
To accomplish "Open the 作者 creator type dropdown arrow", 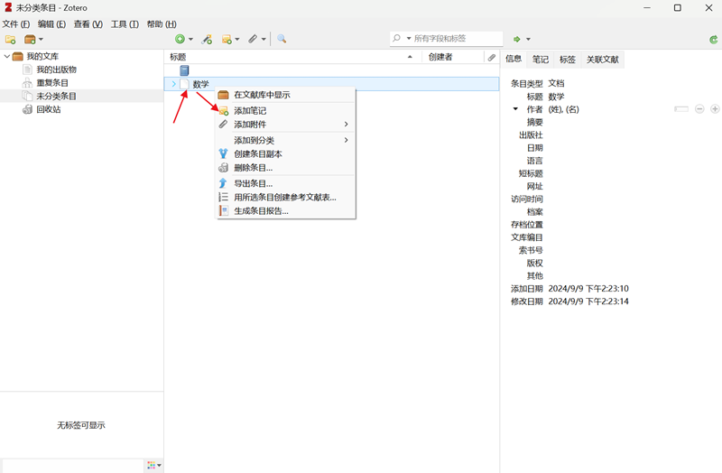I will (515, 109).
